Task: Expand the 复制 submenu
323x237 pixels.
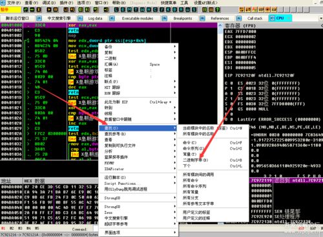Action: [x=139, y=52]
